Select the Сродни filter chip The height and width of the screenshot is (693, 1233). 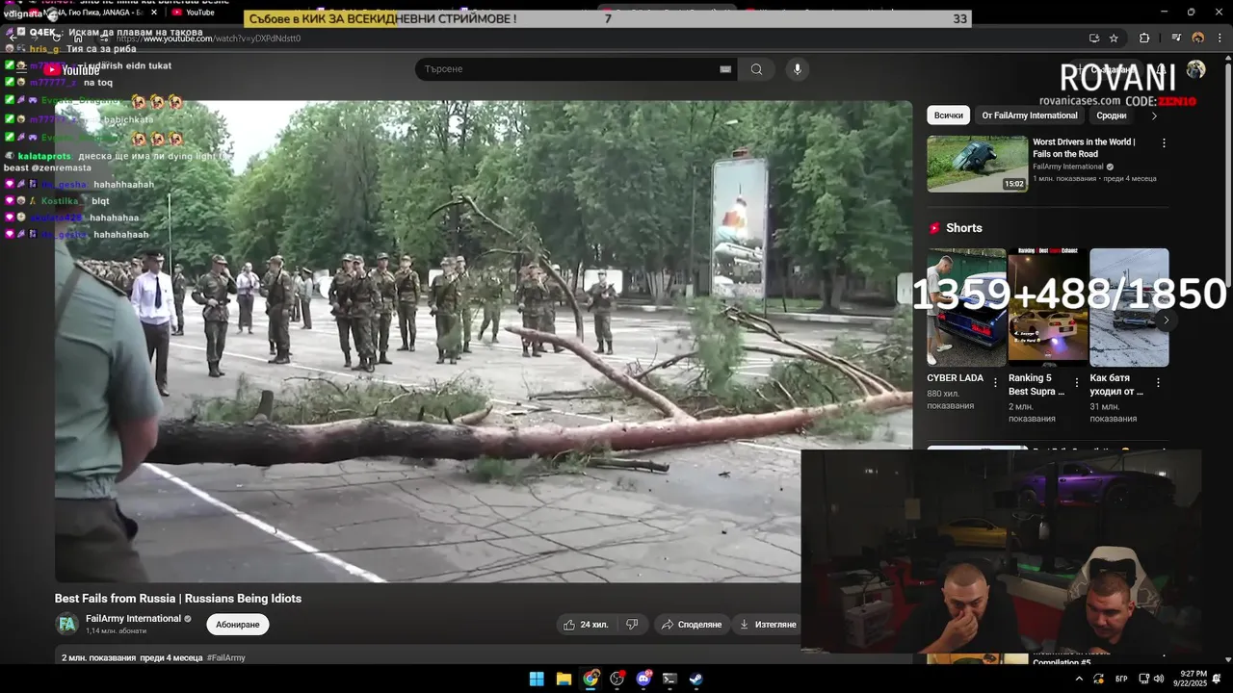tap(1111, 115)
